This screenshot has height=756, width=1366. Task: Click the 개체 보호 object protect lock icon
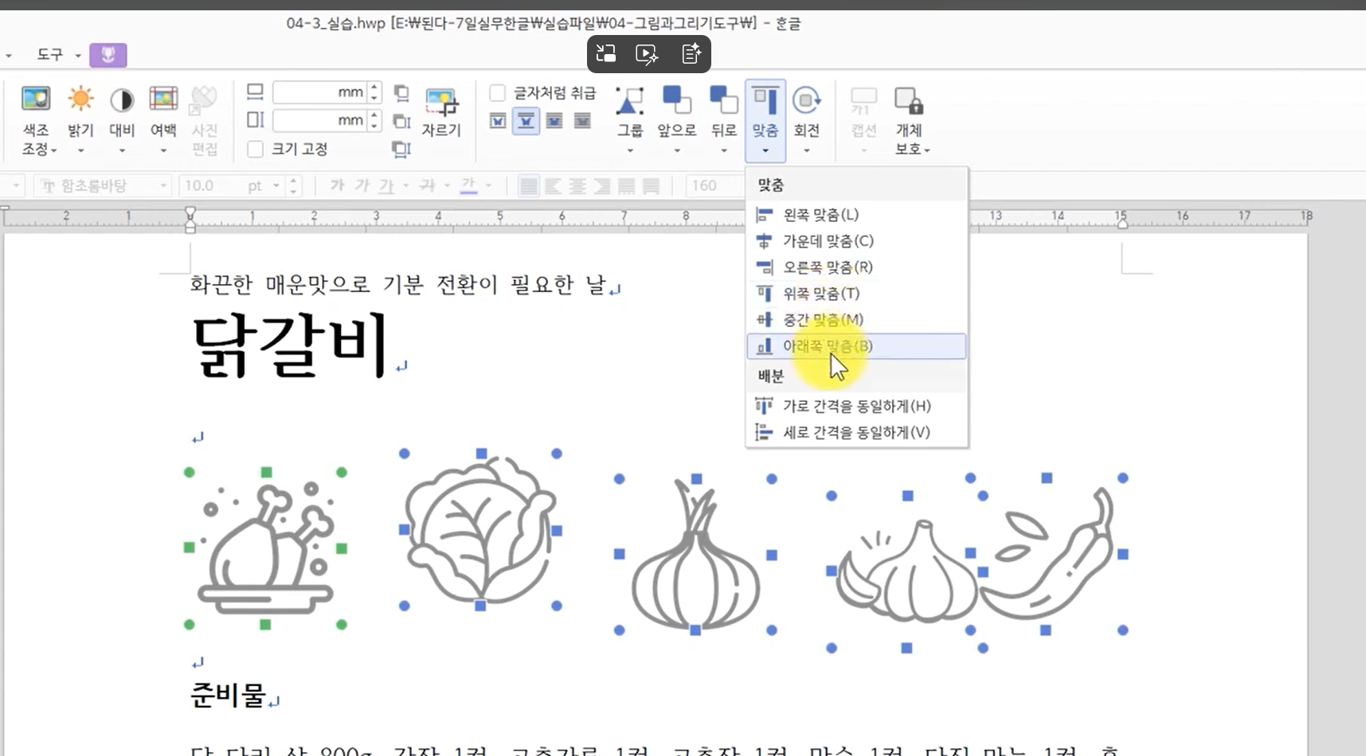909,101
